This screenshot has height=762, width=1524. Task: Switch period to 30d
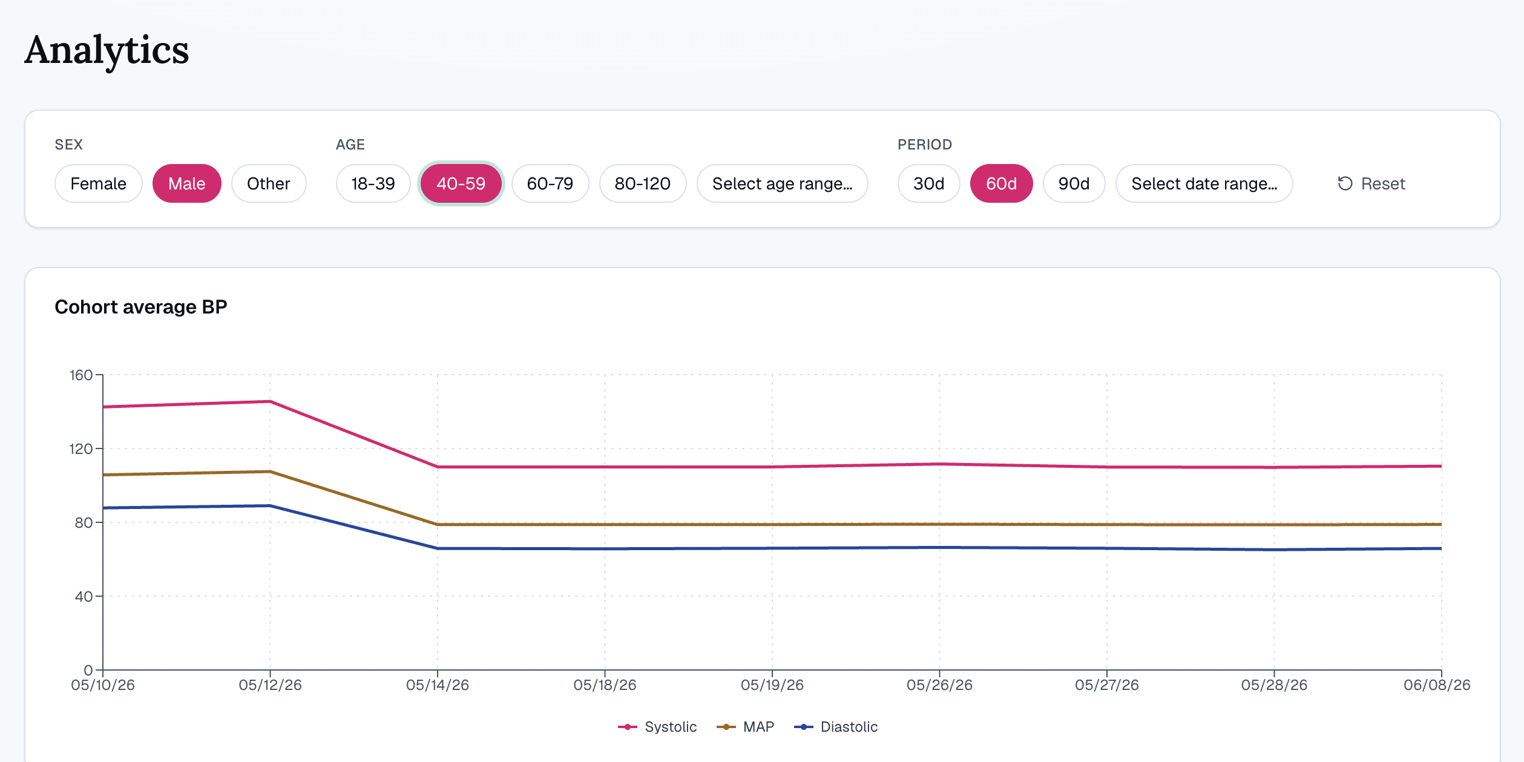[x=929, y=183]
